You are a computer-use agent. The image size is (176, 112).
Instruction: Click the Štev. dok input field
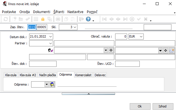click(x=43, y=64)
